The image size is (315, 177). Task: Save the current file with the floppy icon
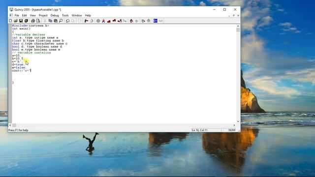click(x=21, y=21)
